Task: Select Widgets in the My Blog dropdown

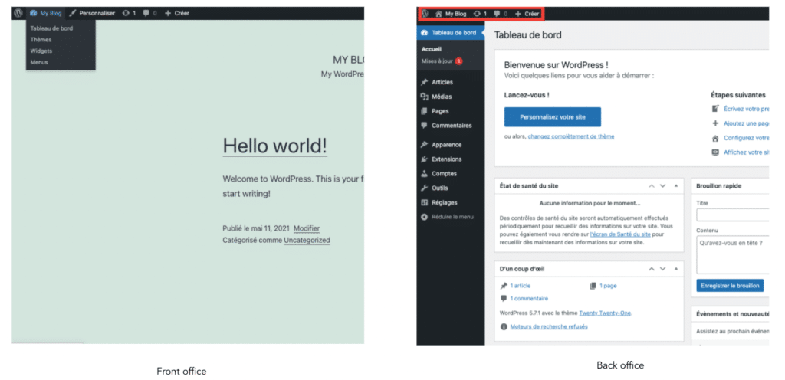Action: (41, 51)
